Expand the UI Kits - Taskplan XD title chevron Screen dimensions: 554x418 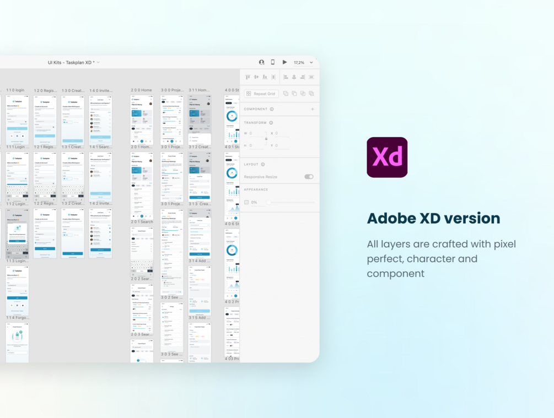point(98,62)
